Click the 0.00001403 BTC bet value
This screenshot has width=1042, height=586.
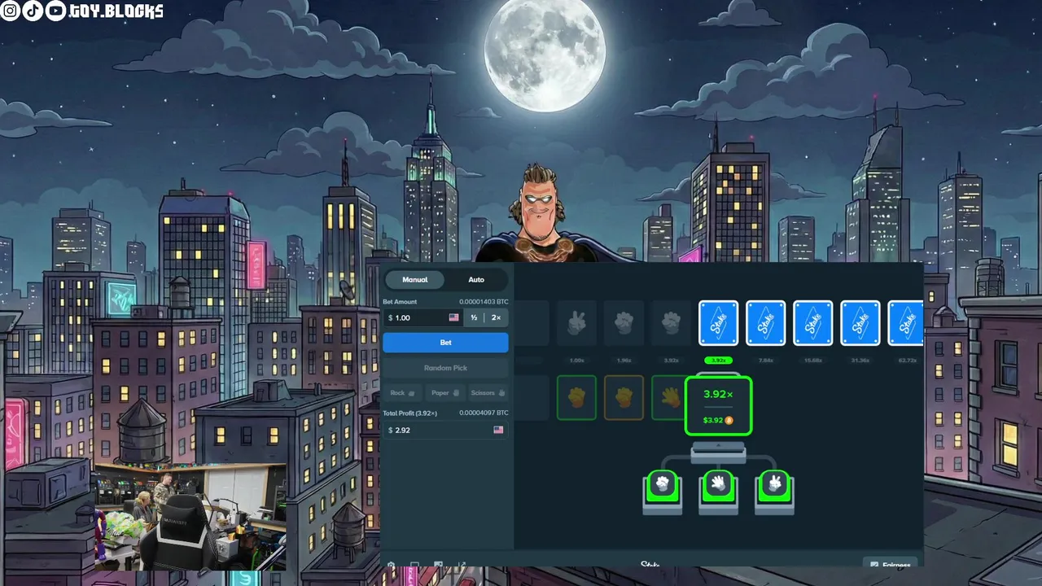[x=484, y=302]
